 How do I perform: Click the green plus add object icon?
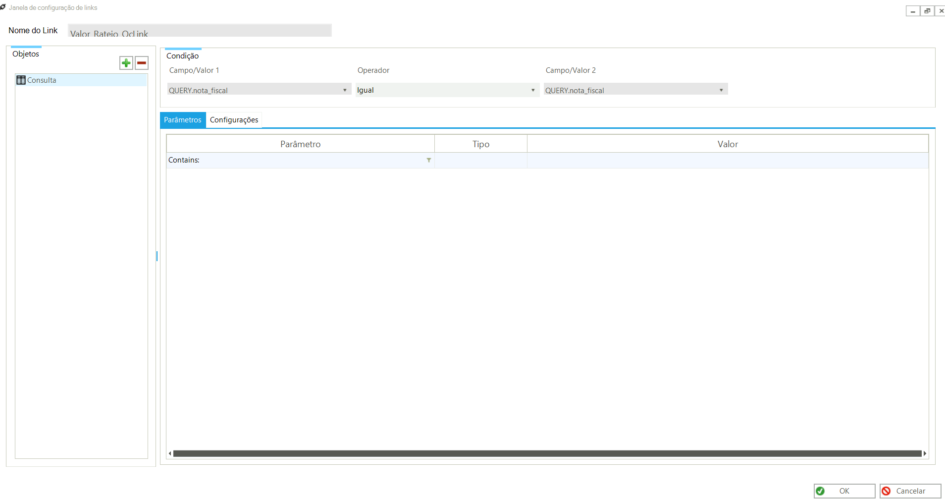(126, 63)
